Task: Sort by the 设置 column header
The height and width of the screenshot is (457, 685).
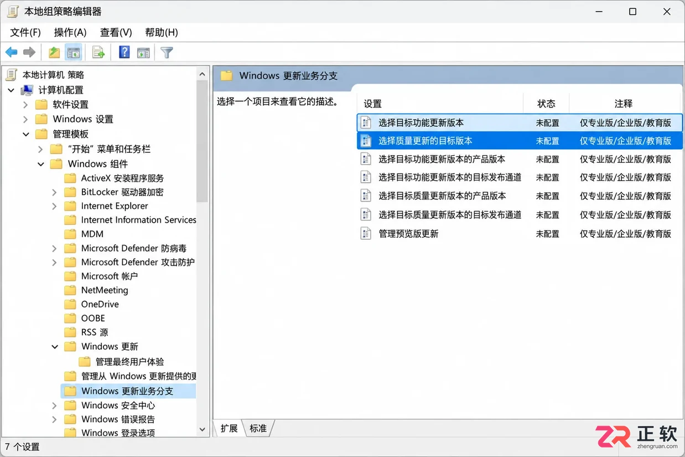Action: click(x=440, y=104)
